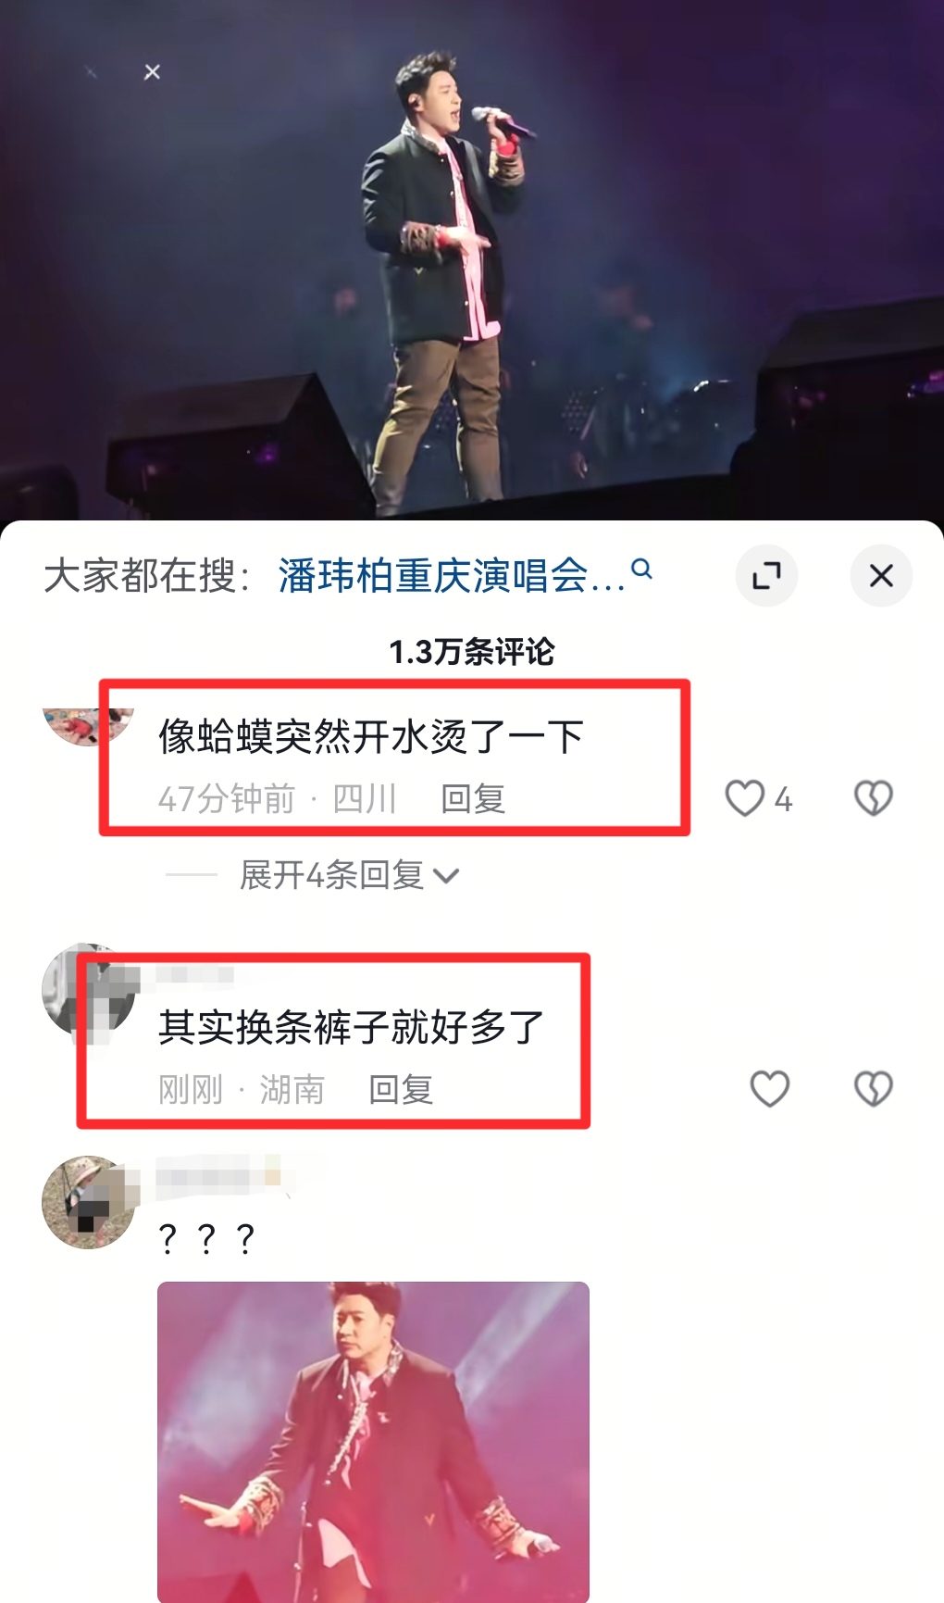
Task: Open avatar of the Hunan commenter
Action: click(89, 990)
